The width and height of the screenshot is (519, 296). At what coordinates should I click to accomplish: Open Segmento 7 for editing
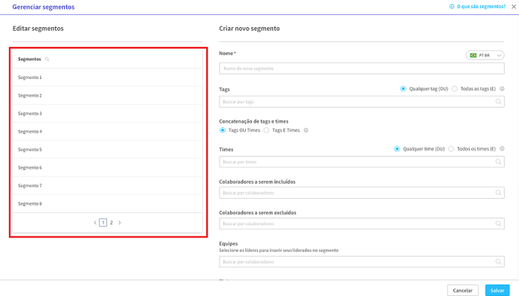click(x=107, y=185)
